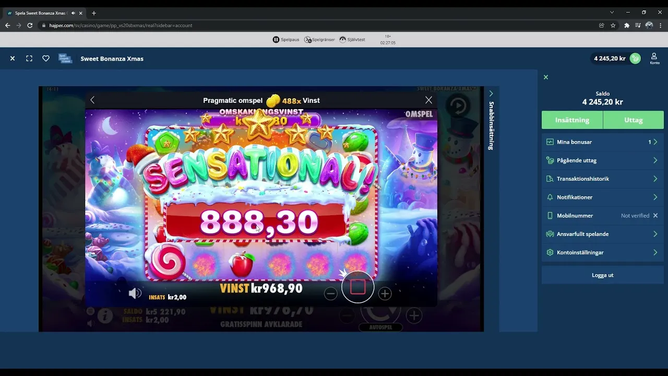Switch the game to fullscreen mode

(x=29, y=58)
